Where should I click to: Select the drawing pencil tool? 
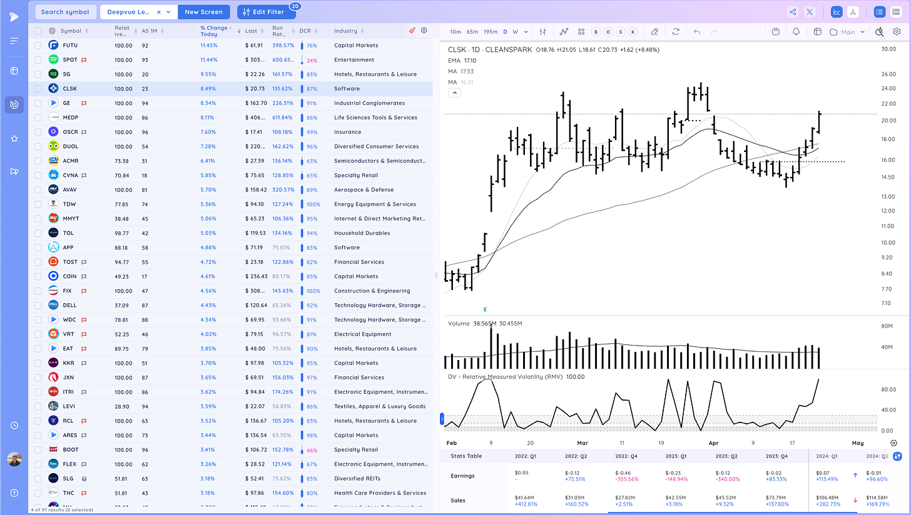(x=654, y=32)
